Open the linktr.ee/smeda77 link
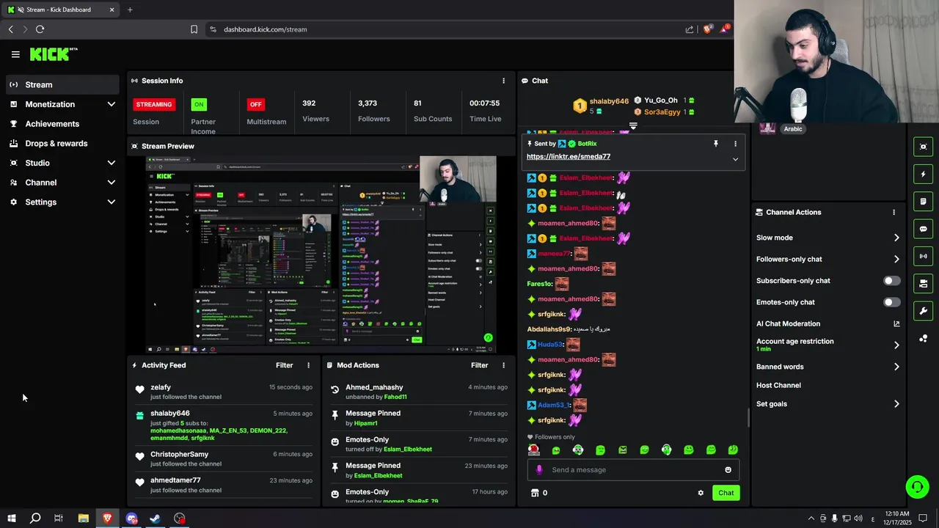Image resolution: width=939 pixels, height=528 pixels. click(x=569, y=156)
